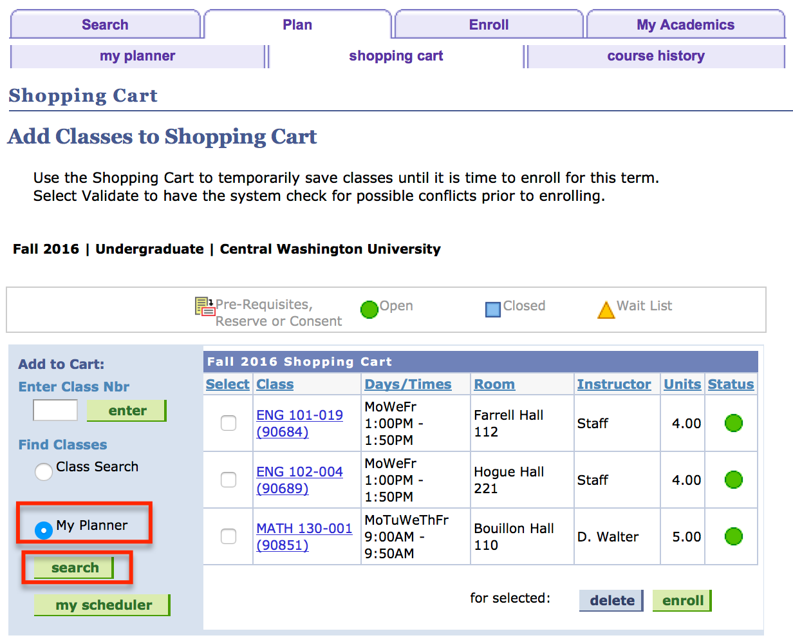This screenshot has width=793, height=640.
Task: Click the Pre-Requisites legend icon
Action: tap(205, 306)
